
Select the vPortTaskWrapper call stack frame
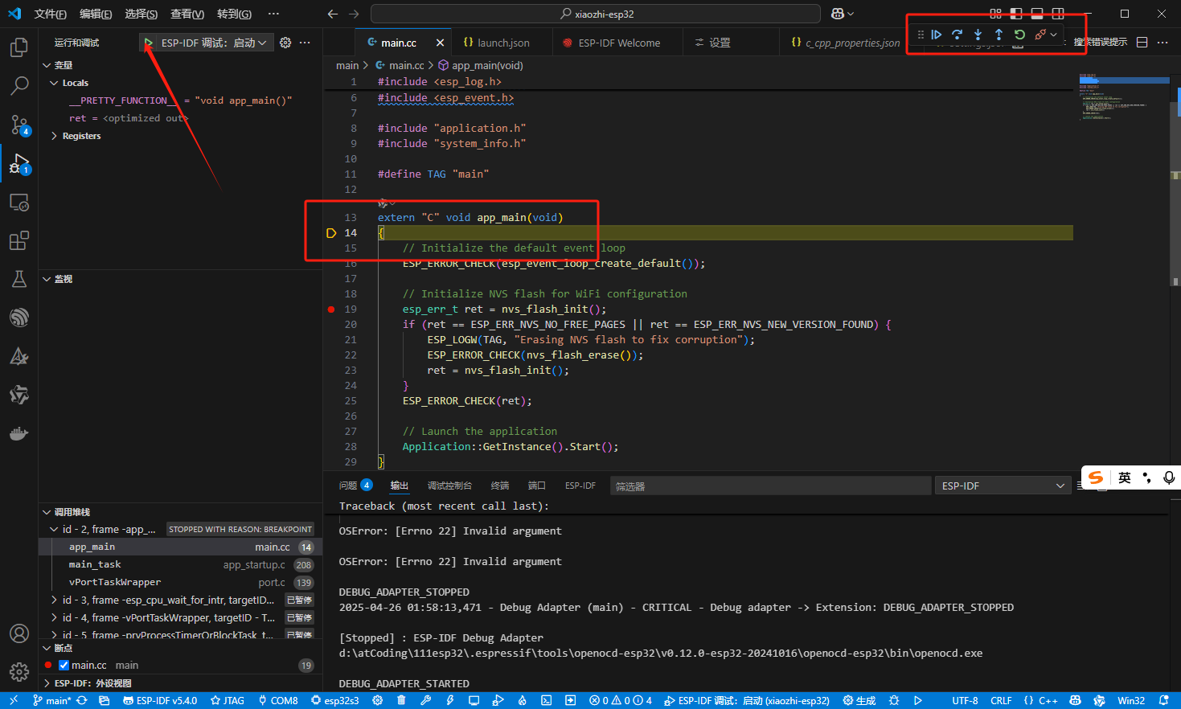(x=180, y=582)
